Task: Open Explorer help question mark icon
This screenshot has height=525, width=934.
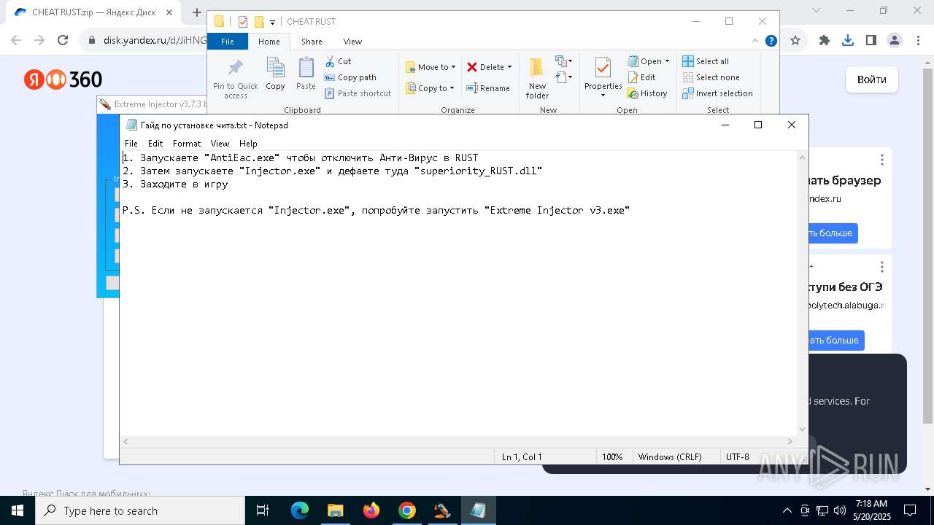Action: [x=771, y=41]
